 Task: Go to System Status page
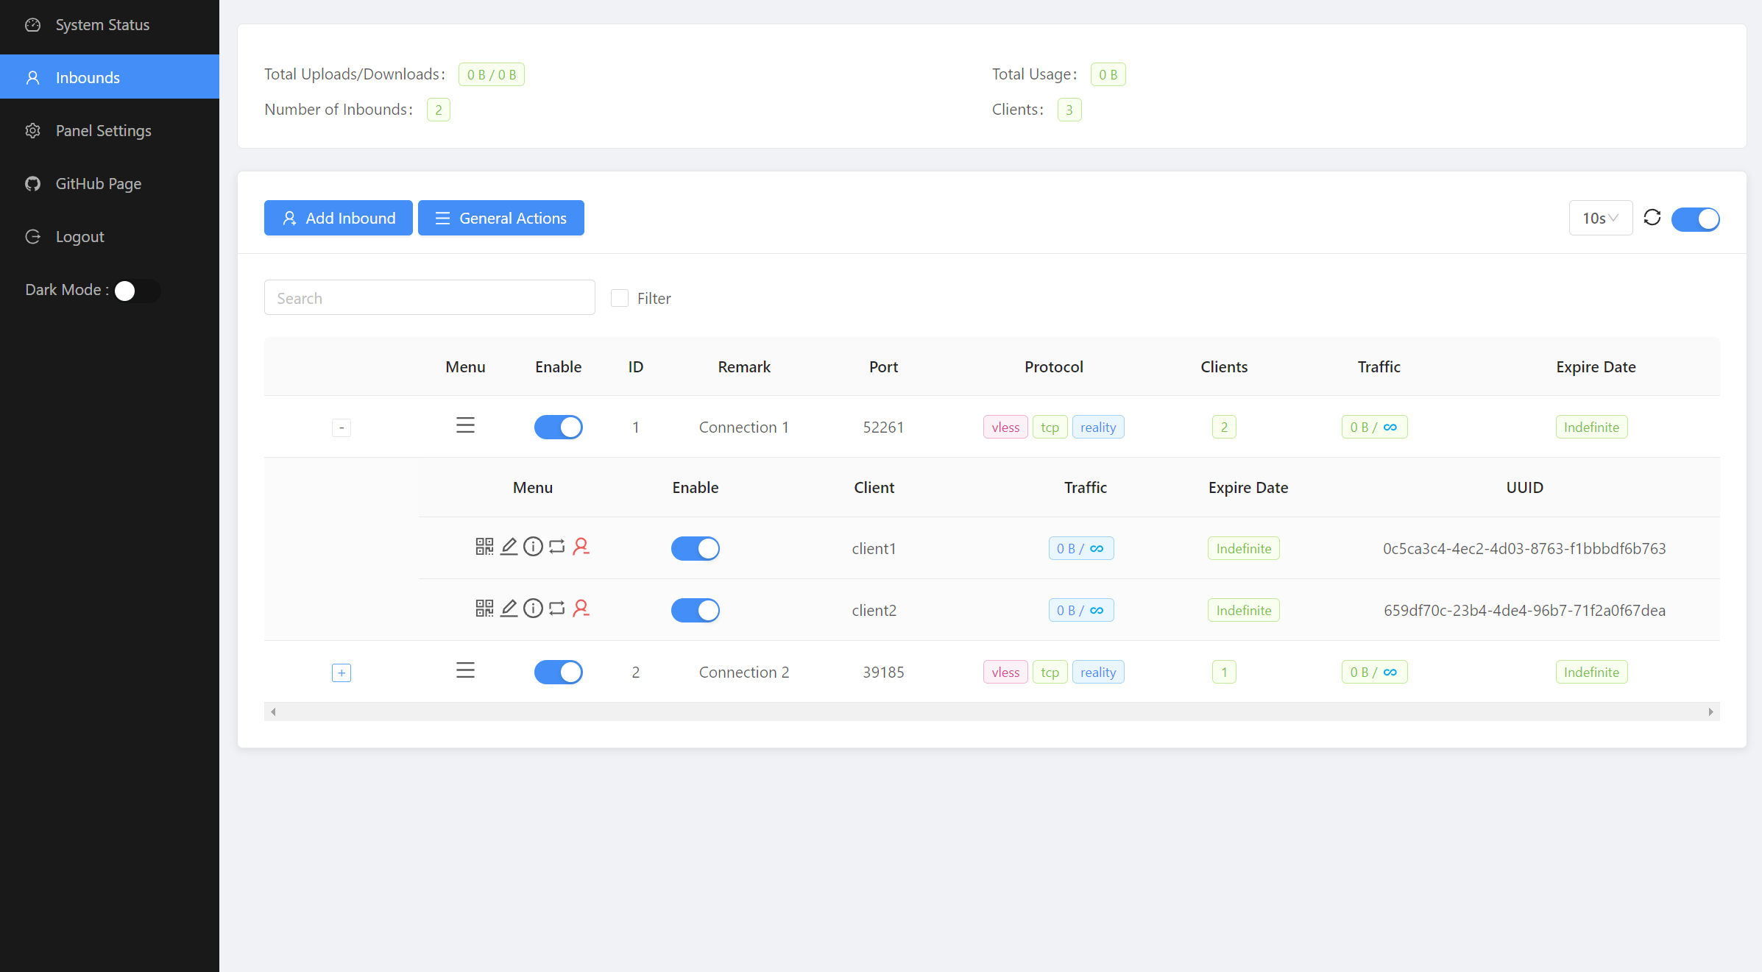point(102,25)
